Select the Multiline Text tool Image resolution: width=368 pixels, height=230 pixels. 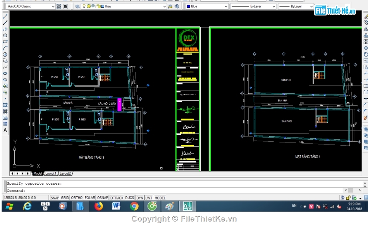pyautogui.click(x=5, y=130)
